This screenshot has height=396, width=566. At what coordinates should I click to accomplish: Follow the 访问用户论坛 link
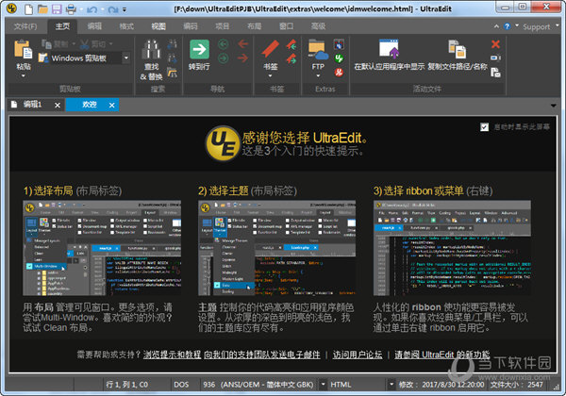[358, 355]
